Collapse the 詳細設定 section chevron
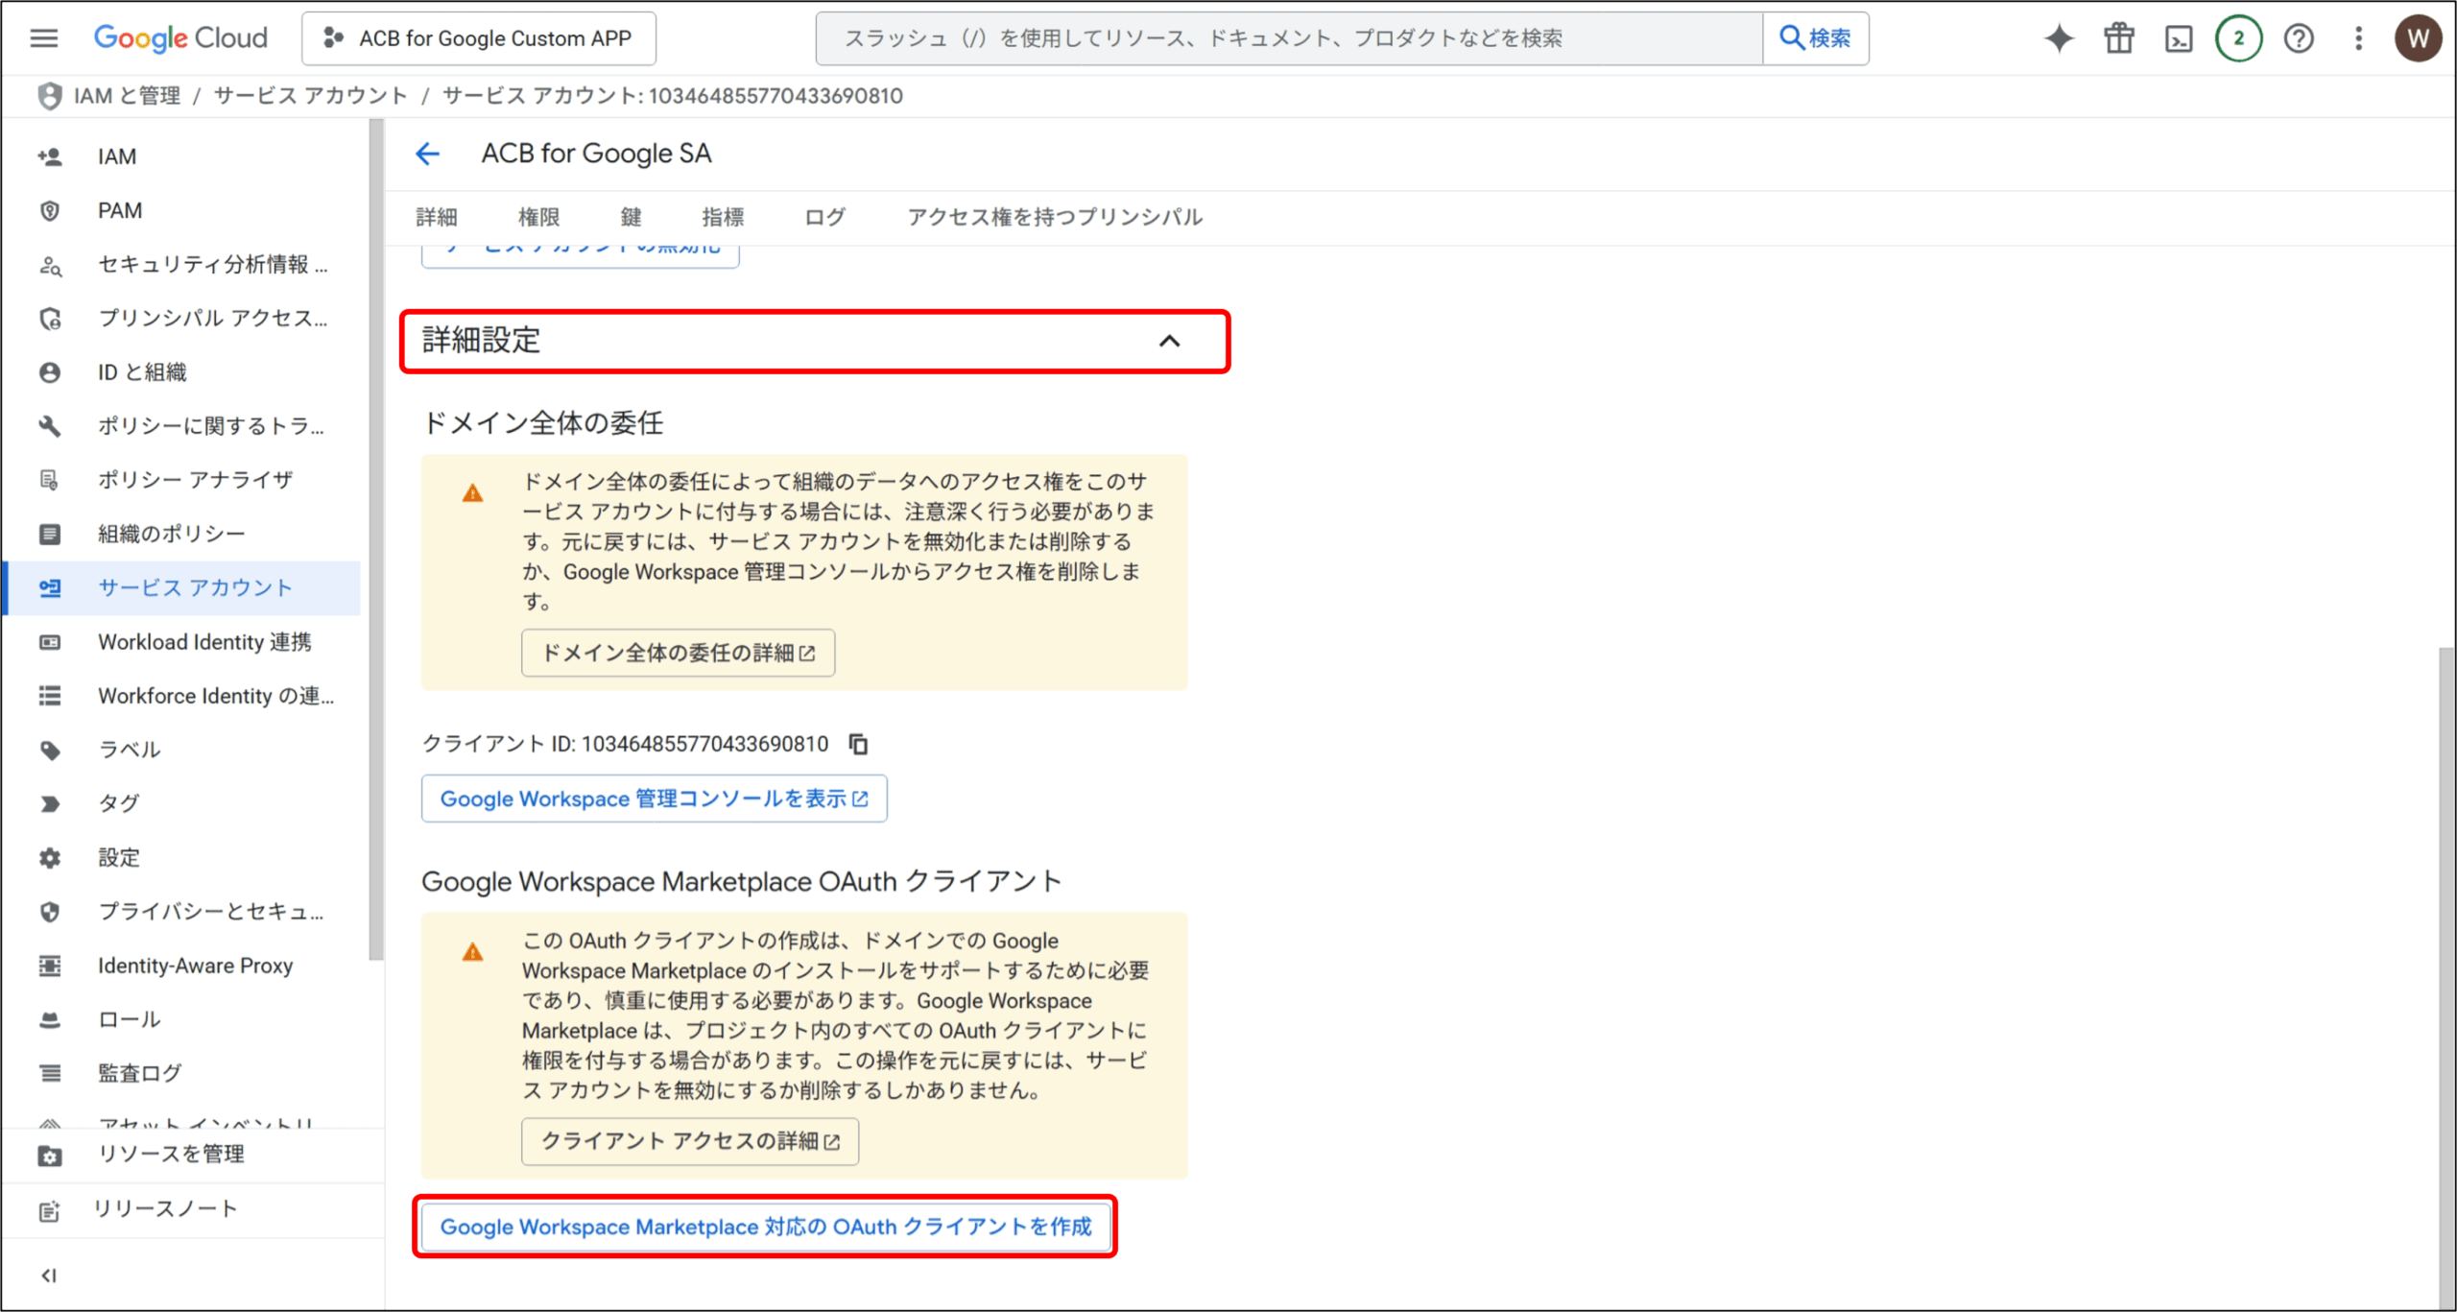 (1169, 341)
